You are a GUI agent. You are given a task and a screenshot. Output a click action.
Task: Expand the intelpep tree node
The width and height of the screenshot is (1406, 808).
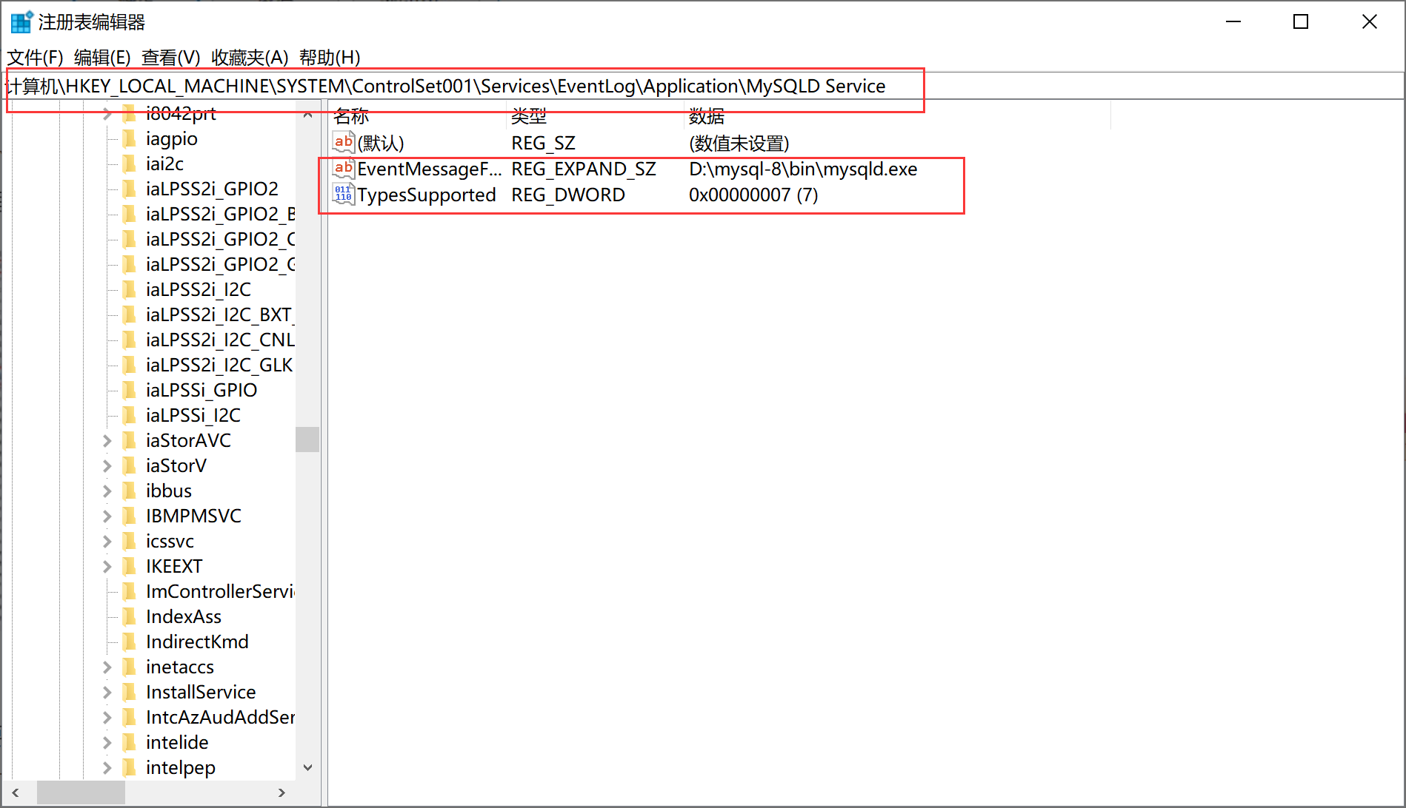(107, 767)
